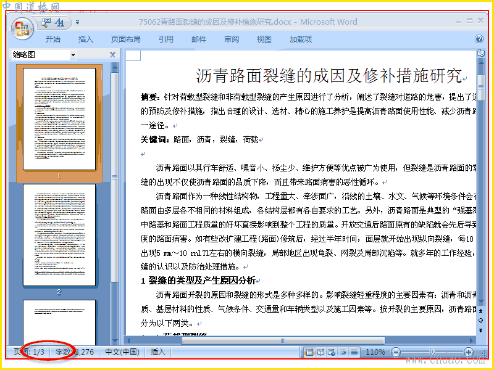The image size is (494, 370).
Task: Expand the 缩略图 pane dropdown
Action: (73, 55)
